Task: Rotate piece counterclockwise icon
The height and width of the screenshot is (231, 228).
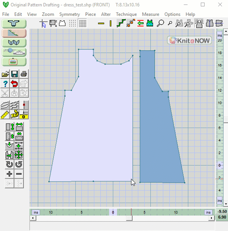Action: click(x=19, y=165)
